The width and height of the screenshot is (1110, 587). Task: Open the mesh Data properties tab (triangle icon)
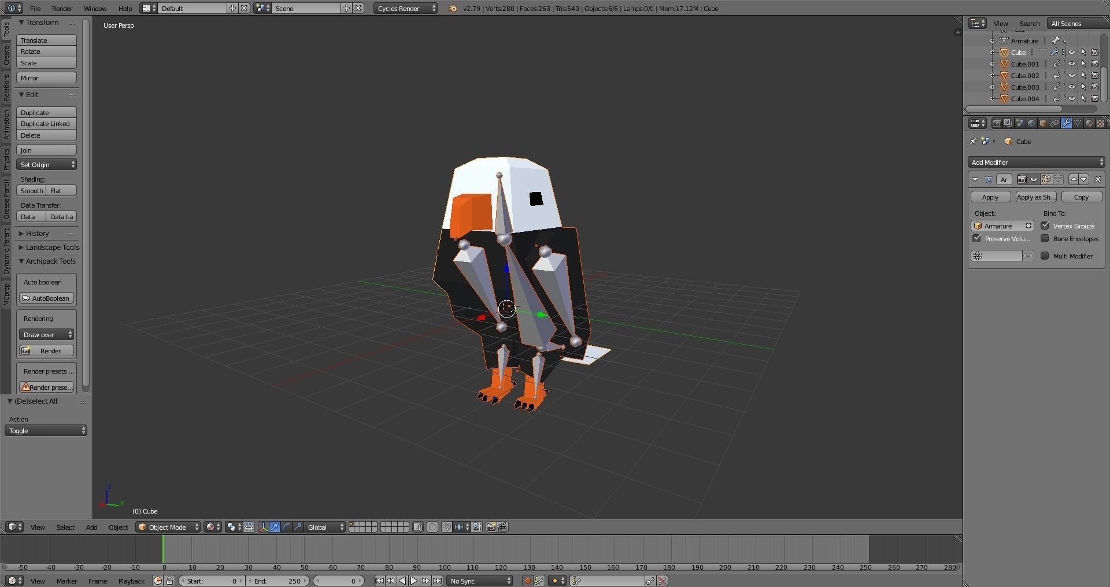point(1078,123)
